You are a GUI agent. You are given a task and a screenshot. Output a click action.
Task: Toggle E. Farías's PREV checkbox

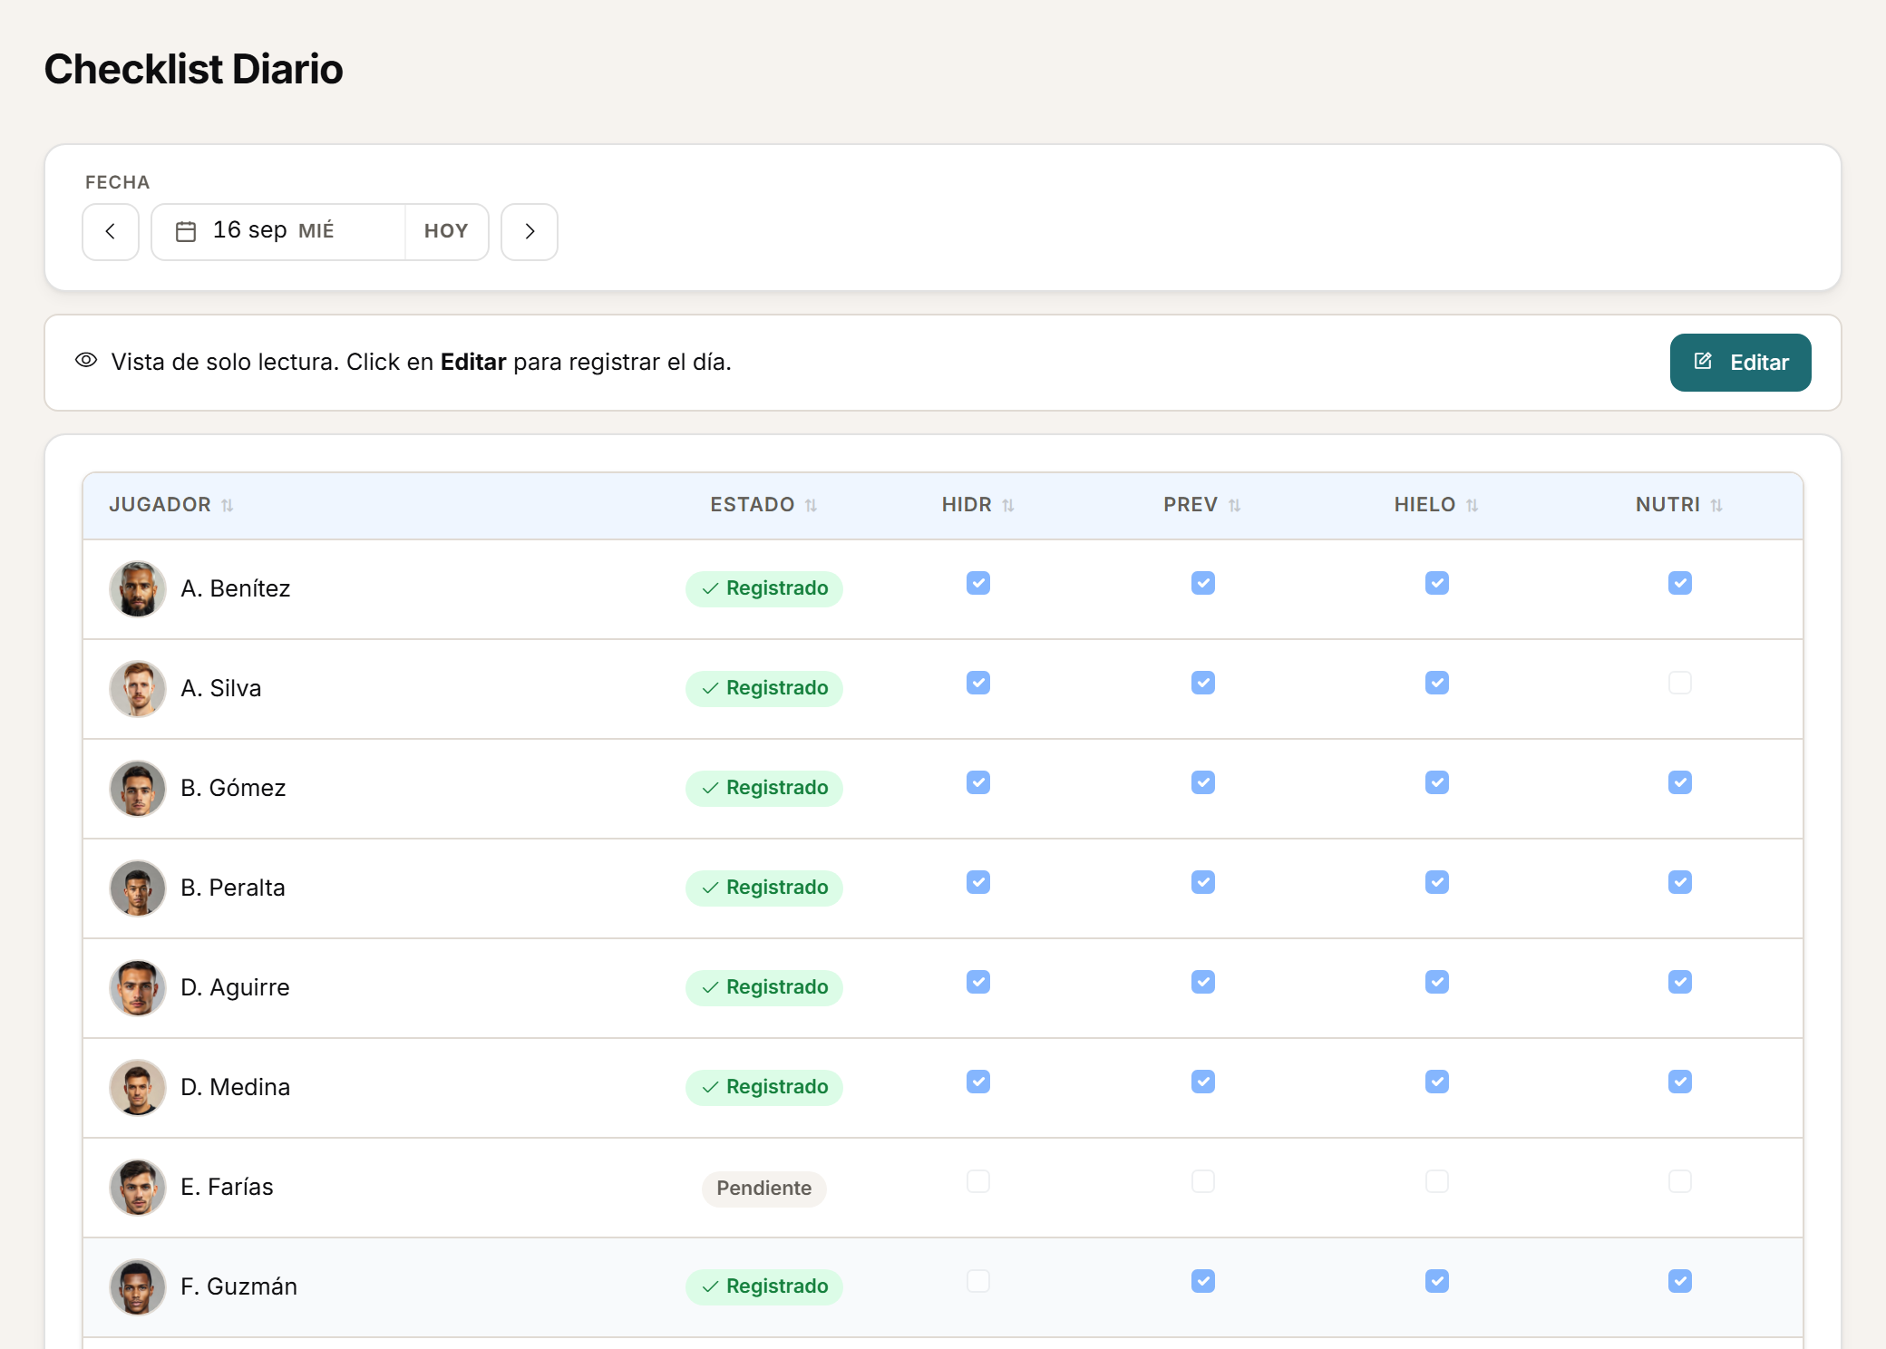1203,1181
